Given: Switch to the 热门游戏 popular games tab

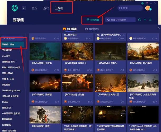Looking at the screenshot, I should coord(70,29).
